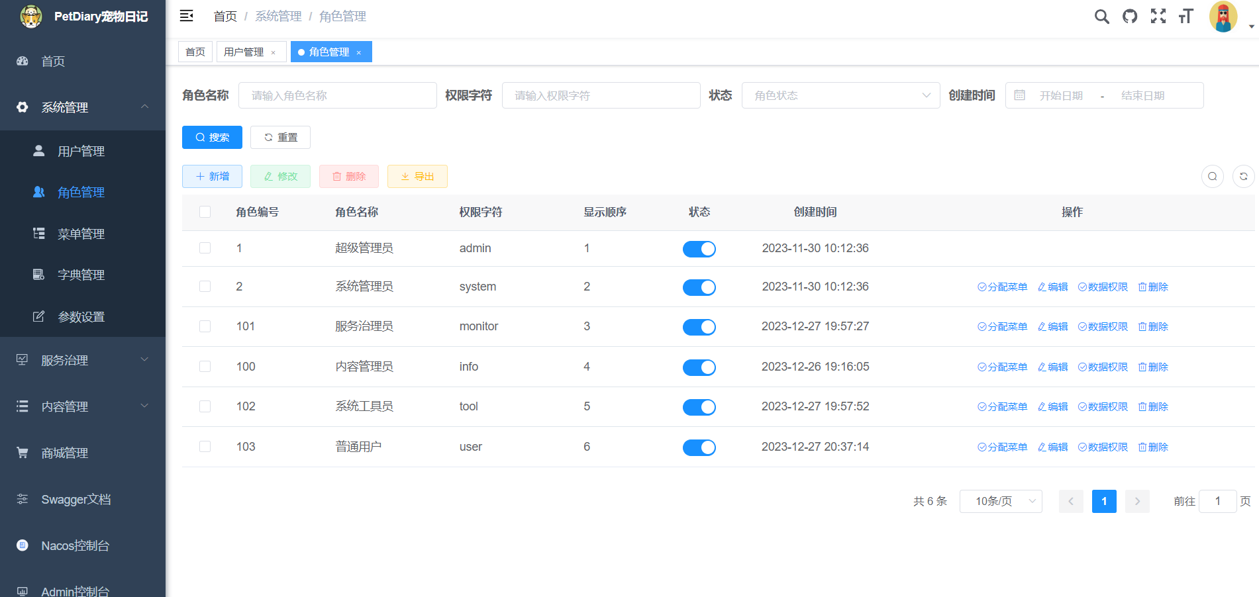Click the 修改 button
1259x597 pixels.
tap(280, 176)
